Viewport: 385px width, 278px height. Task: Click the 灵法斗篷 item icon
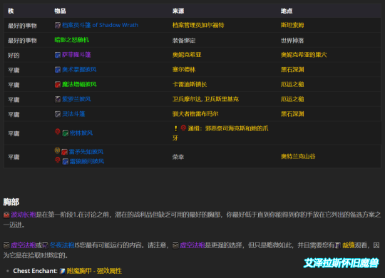point(58,114)
